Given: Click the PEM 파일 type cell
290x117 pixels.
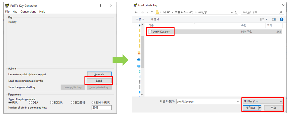Looking at the screenshot, I should (247, 32).
